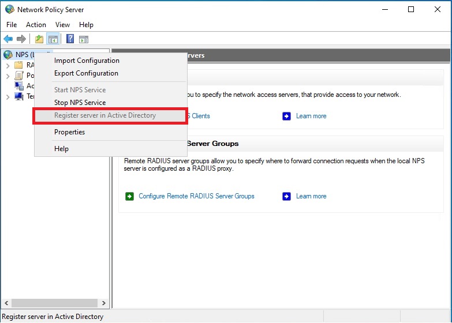Viewport: 452px width, 323px height.
Task: Click the Policies scroll icon in tree
Action: (x=19, y=75)
